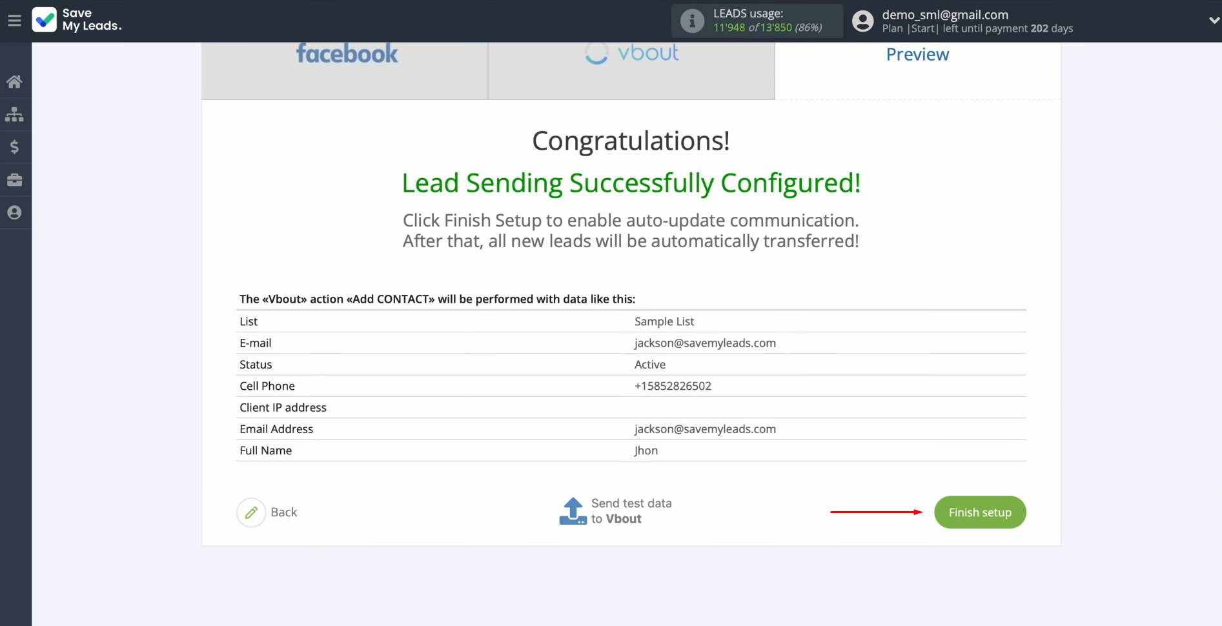The image size is (1222, 626).
Task: Click the Client IP address label
Action: click(x=283, y=408)
